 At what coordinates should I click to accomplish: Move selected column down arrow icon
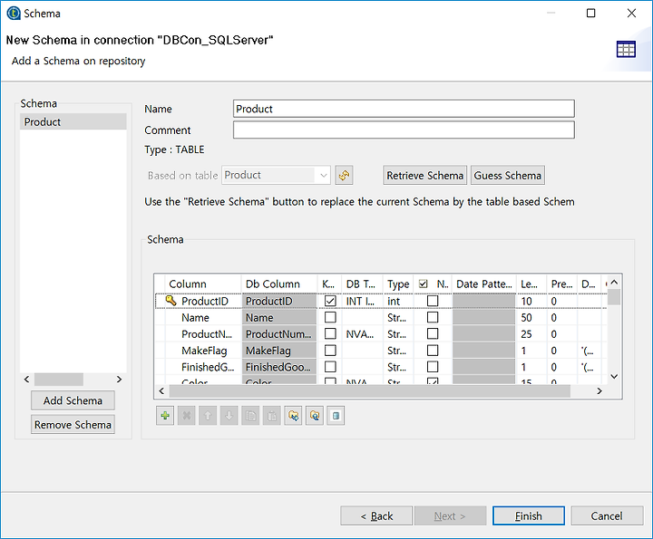(x=229, y=416)
